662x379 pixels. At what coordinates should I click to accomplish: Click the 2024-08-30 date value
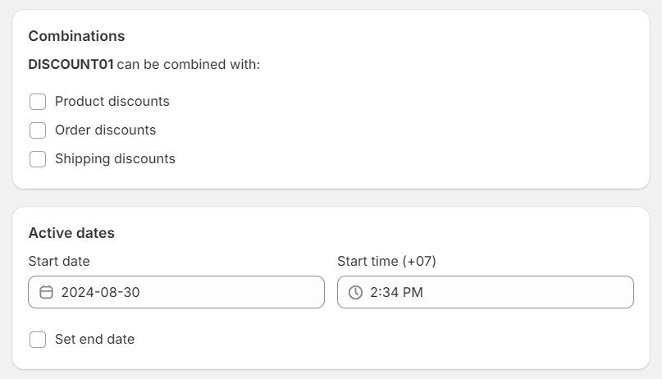coord(100,292)
